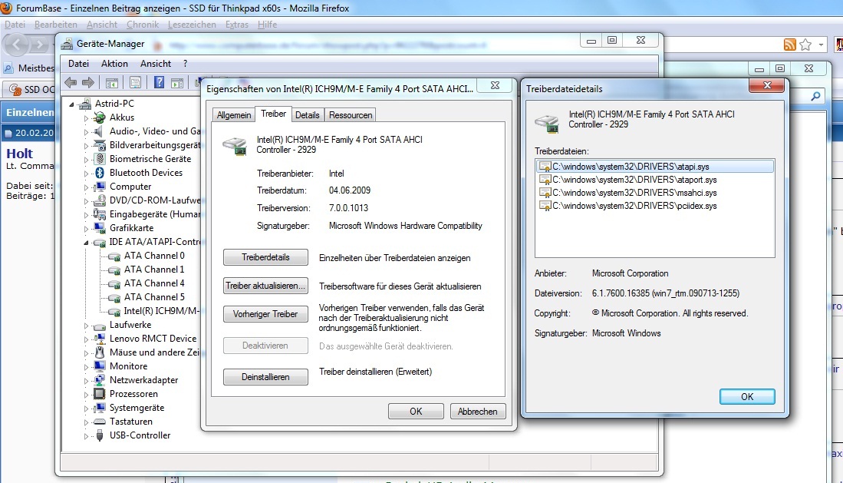This screenshot has width=843, height=483.
Task: Select Lenovo RMCT Device in tree
Action: tap(153, 339)
